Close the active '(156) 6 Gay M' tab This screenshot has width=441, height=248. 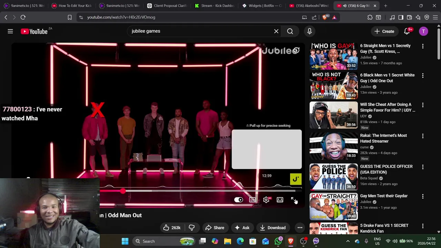coord(375,6)
